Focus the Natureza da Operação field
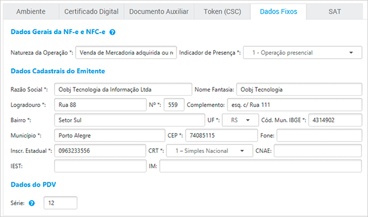 tap(126, 53)
